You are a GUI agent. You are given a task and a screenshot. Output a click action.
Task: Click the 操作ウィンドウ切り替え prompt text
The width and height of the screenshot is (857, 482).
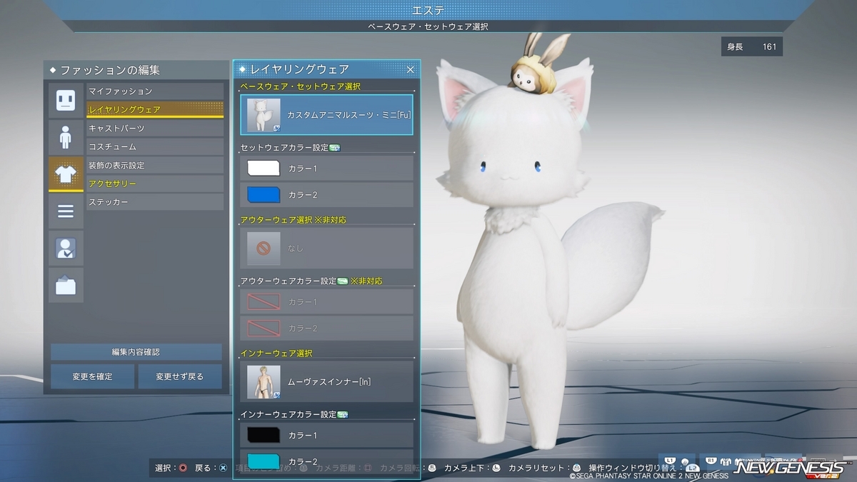pyautogui.click(x=632, y=468)
